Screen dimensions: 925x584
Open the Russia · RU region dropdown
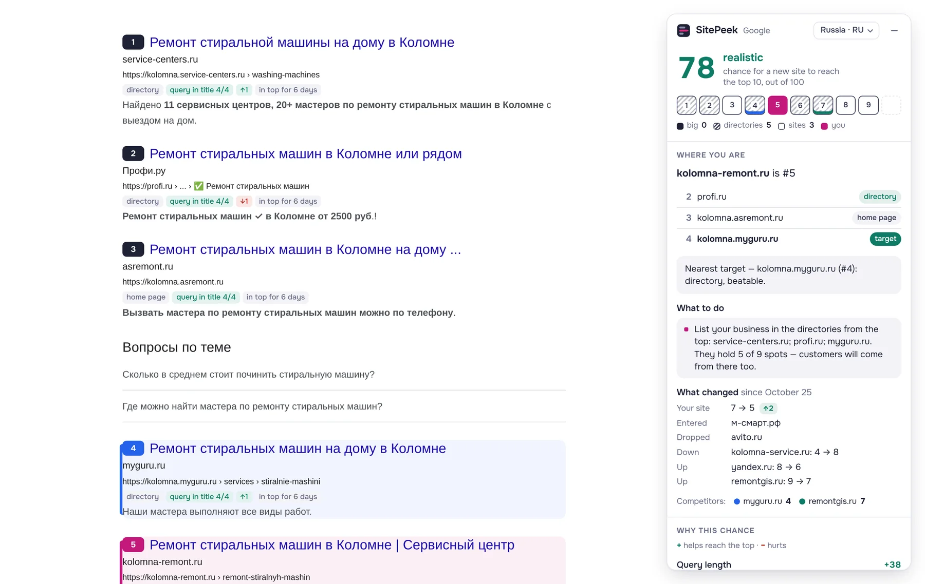[846, 30]
